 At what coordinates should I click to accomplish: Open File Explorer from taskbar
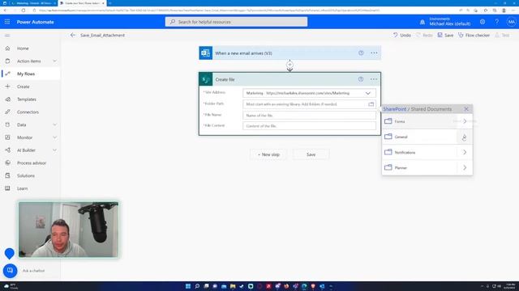point(233,286)
